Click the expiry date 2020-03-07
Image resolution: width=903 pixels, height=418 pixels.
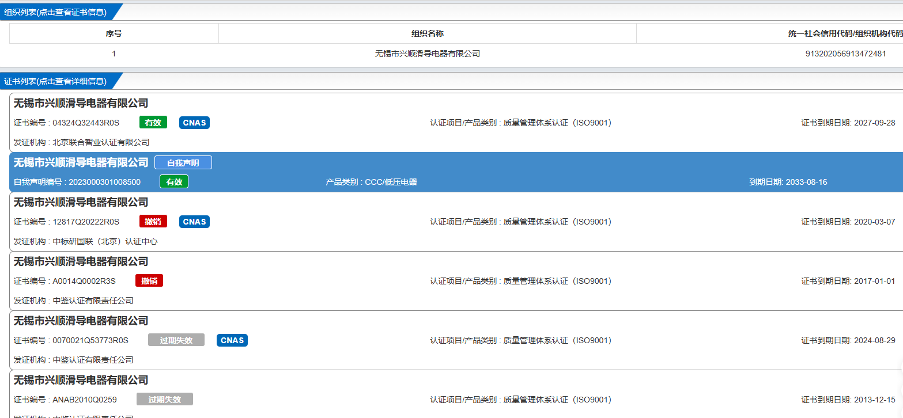click(x=874, y=222)
